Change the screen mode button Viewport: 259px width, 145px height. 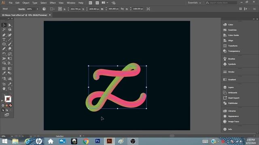(7, 115)
